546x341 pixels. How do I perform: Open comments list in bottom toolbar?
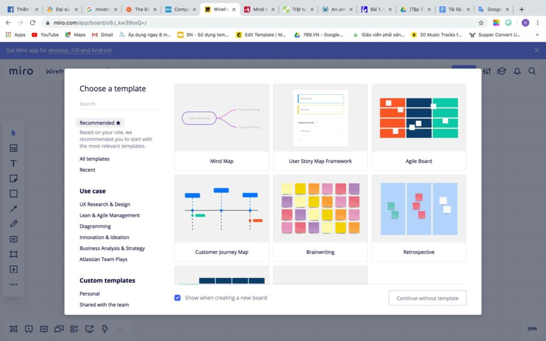coord(44,329)
